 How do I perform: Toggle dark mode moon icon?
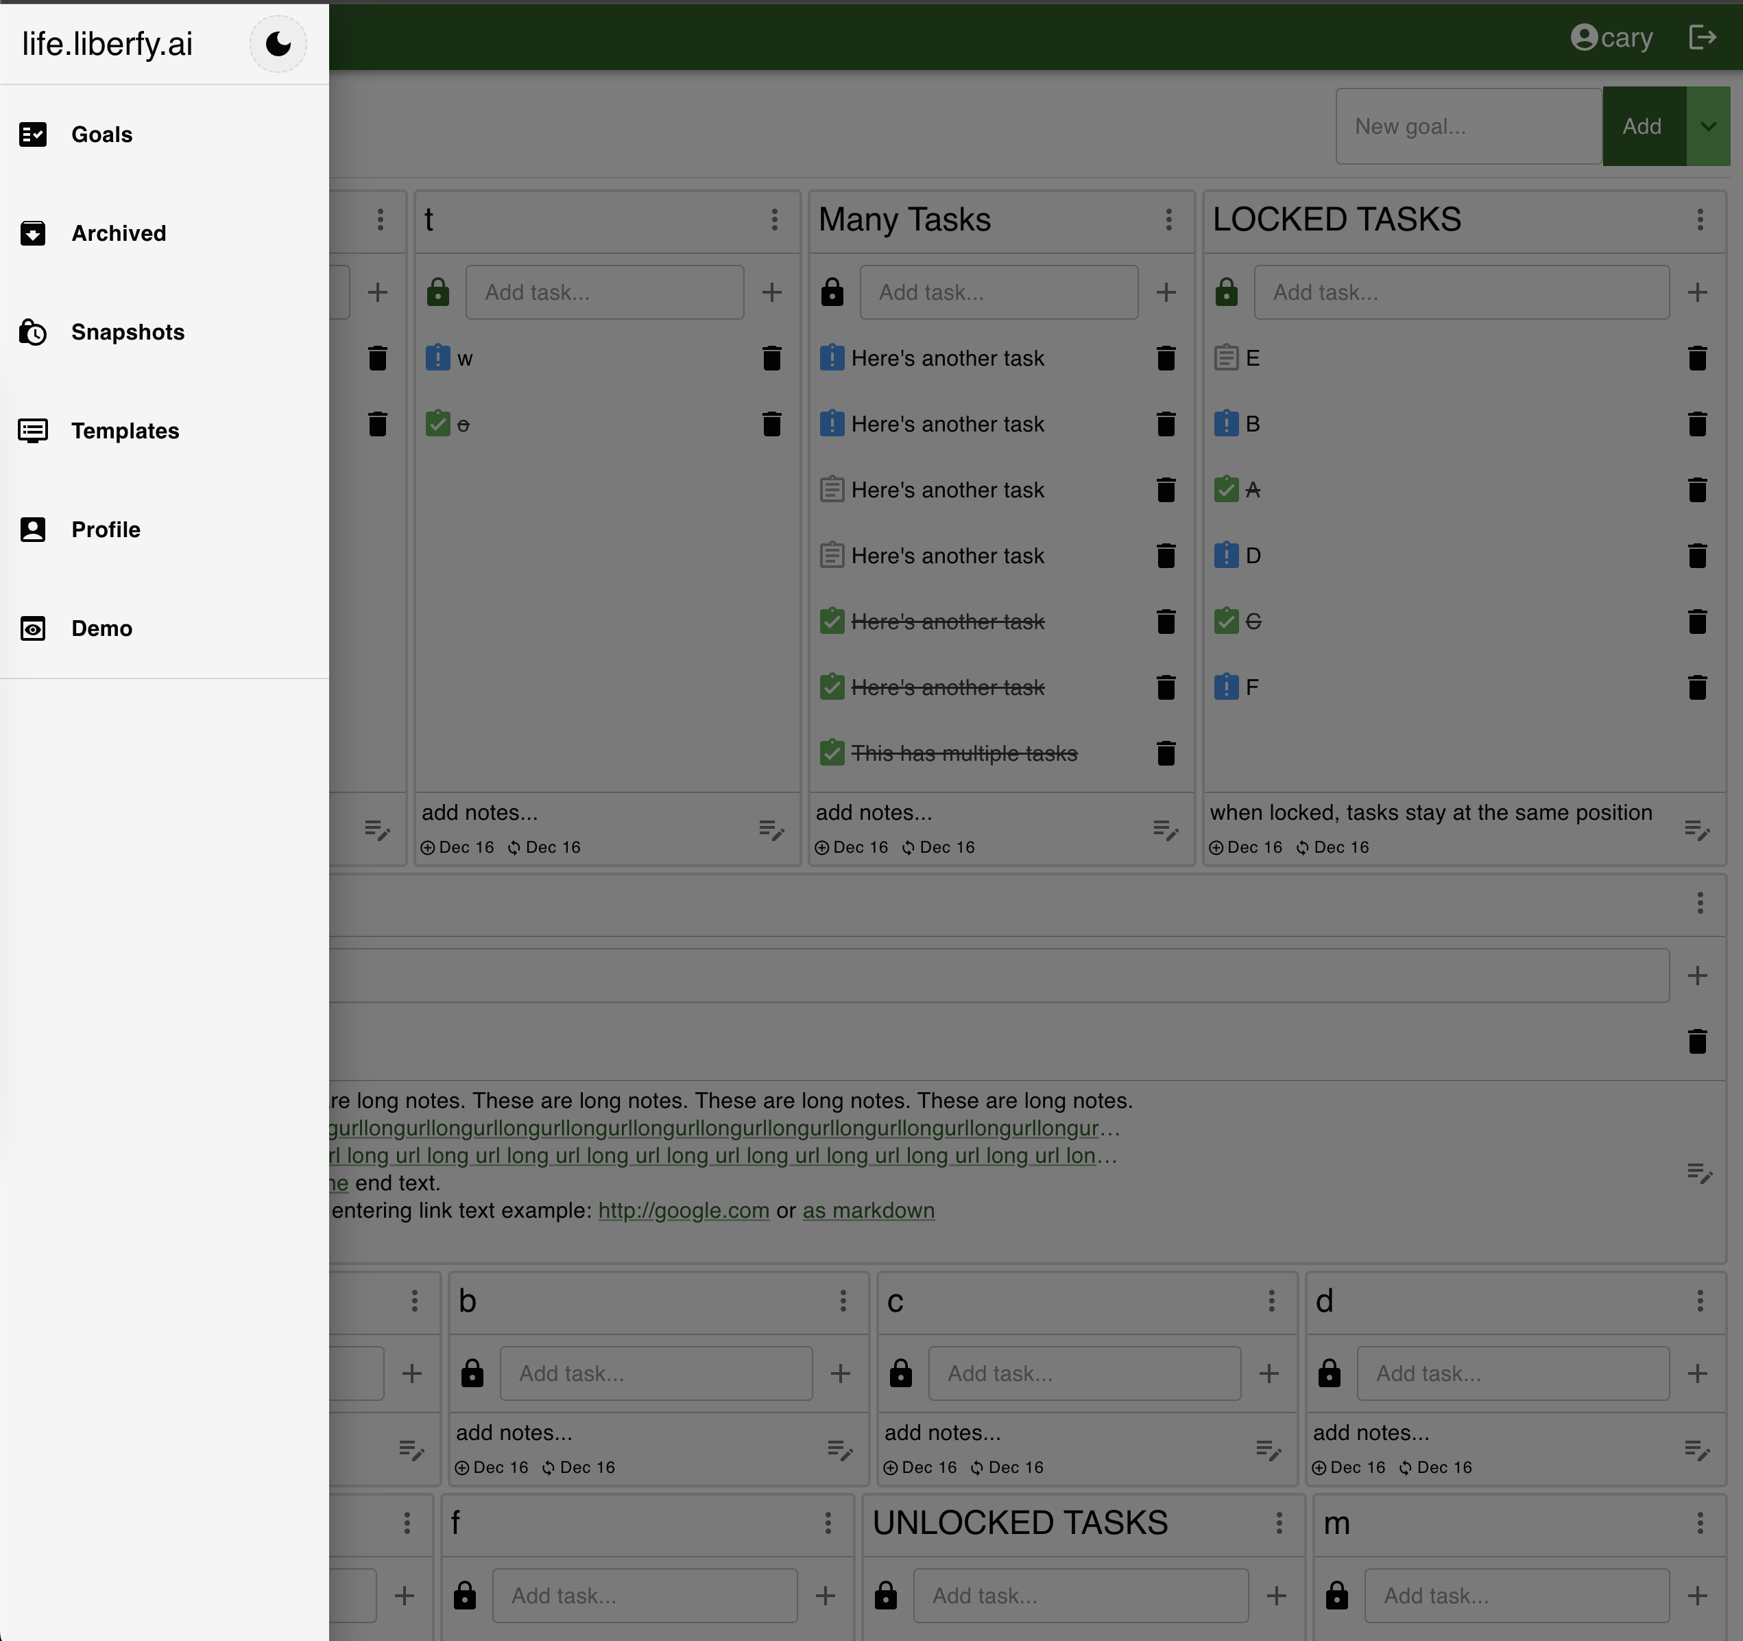coord(278,44)
